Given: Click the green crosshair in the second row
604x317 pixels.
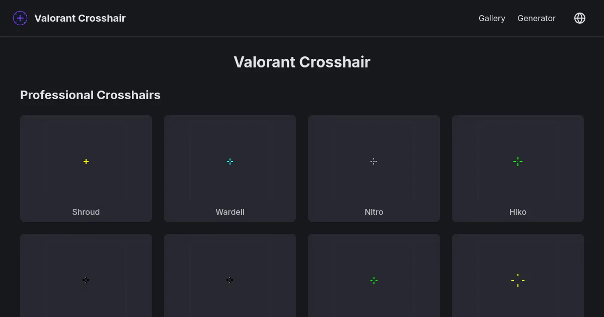Looking at the screenshot, I should pos(373,280).
